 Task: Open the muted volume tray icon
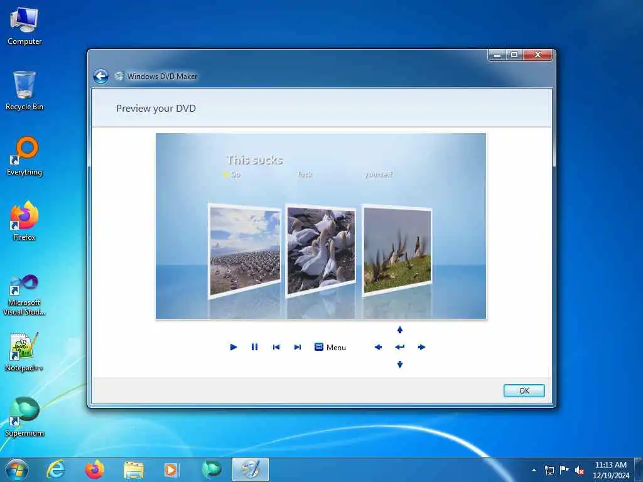(x=580, y=470)
